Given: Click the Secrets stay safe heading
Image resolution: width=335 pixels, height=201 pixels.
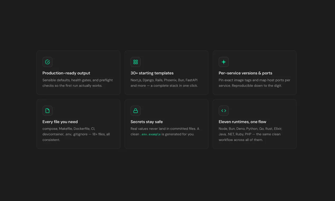Looking at the screenshot, I should click(x=147, y=122).
